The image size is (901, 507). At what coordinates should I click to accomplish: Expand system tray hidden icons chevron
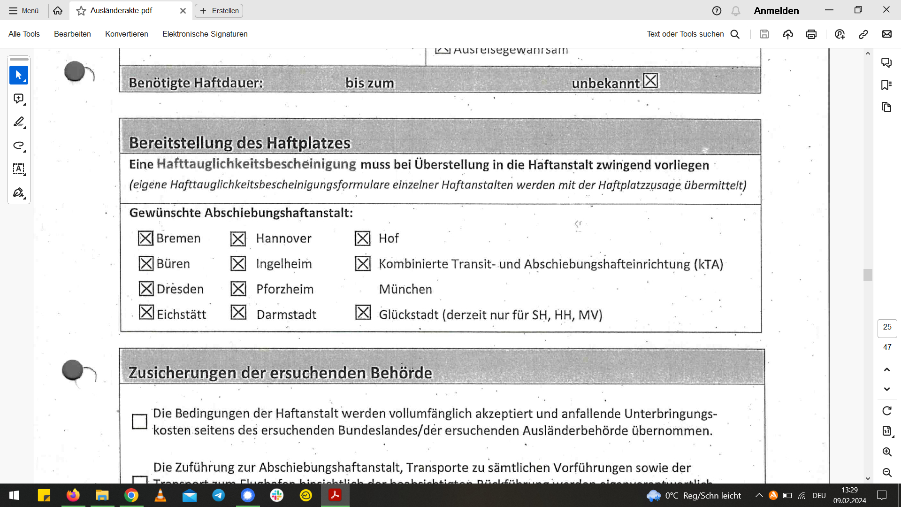[759, 495]
